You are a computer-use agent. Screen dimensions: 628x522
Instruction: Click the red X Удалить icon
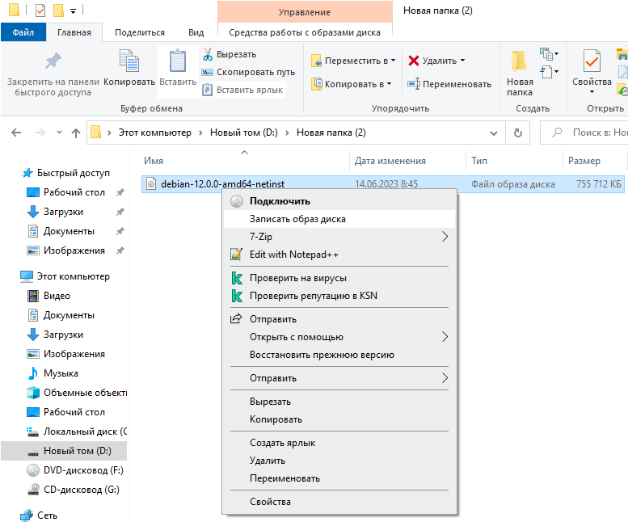point(414,61)
